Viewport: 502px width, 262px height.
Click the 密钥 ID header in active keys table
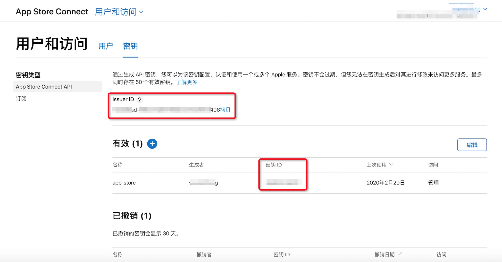coord(274,165)
